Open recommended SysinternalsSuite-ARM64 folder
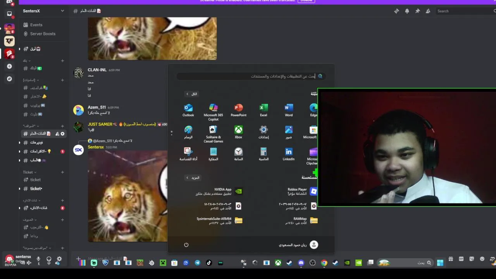 click(x=219, y=221)
